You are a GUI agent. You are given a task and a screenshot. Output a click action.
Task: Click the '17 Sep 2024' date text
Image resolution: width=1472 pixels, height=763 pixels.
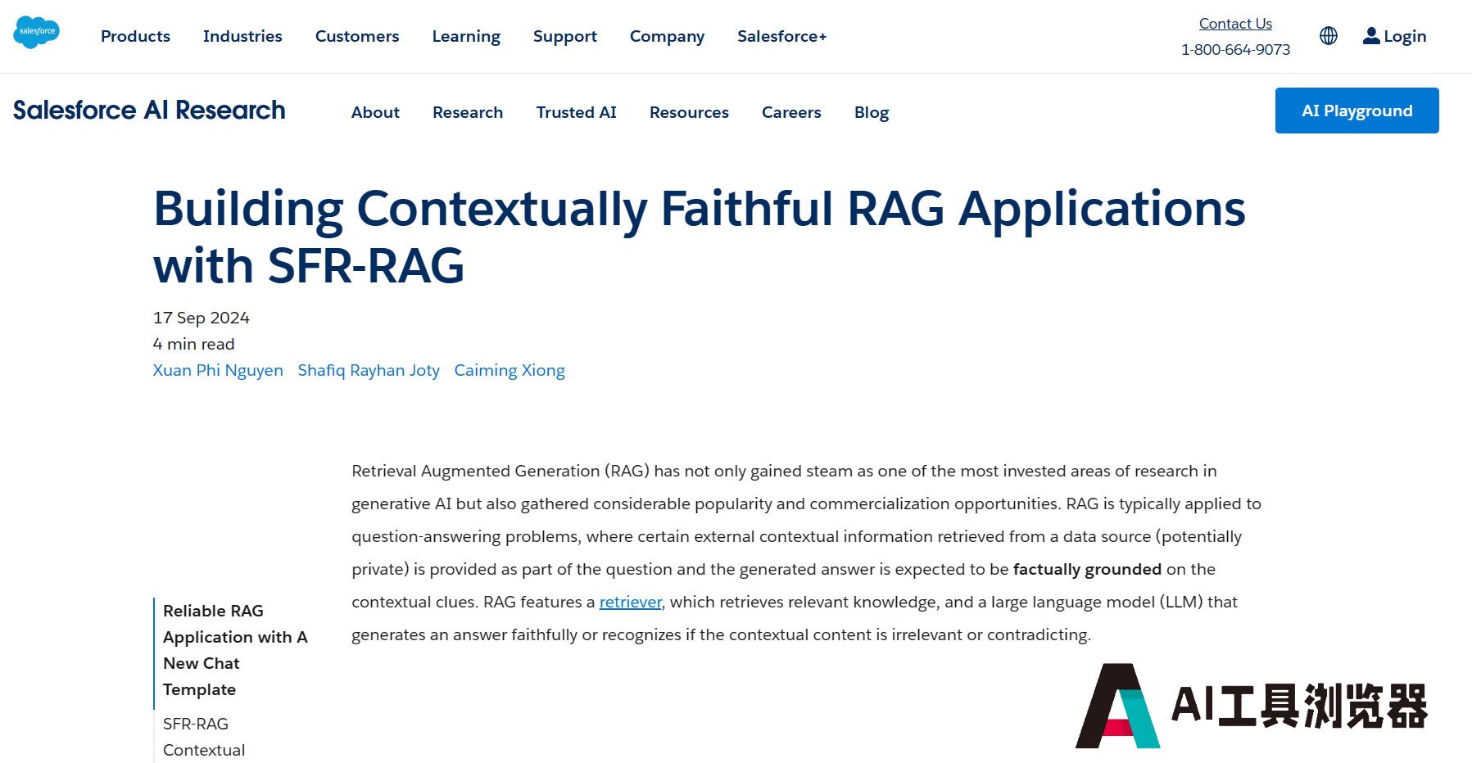click(202, 318)
